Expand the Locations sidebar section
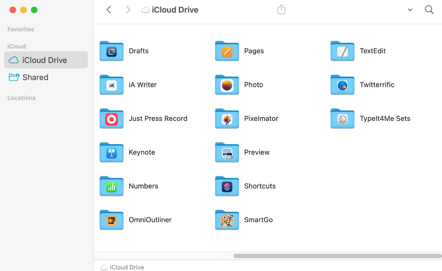 [x=21, y=98]
